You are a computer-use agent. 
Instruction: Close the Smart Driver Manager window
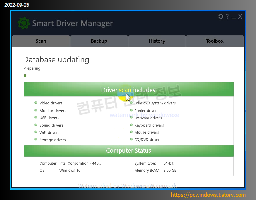pos(240,16)
